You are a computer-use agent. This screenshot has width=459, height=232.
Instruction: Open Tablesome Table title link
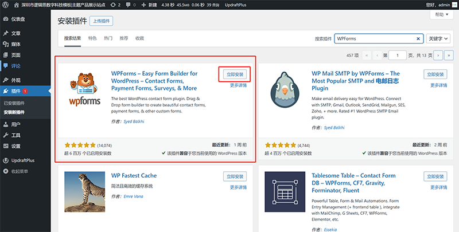pos(353,183)
